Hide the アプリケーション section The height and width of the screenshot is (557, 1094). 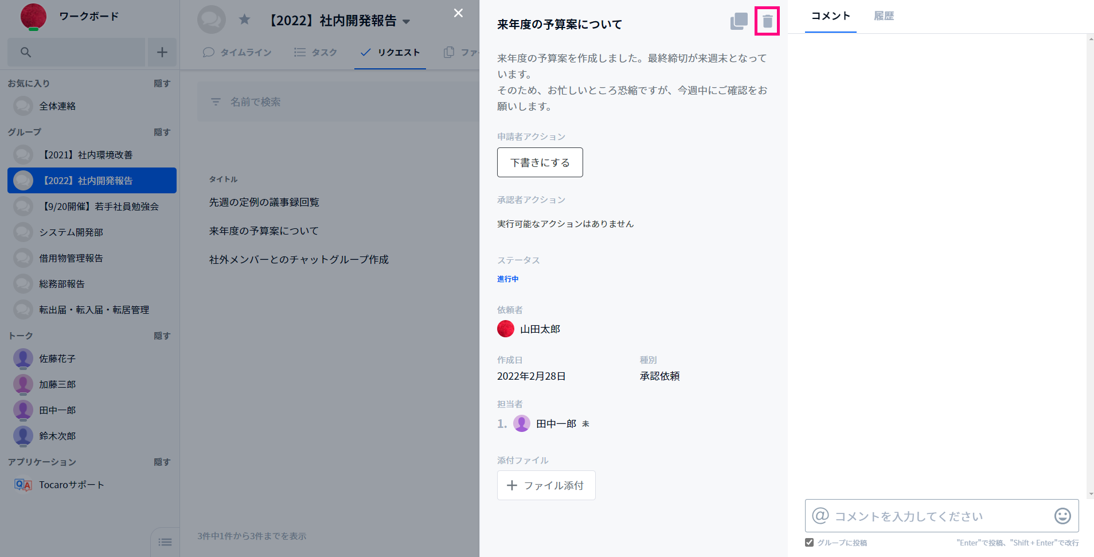click(162, 462)
